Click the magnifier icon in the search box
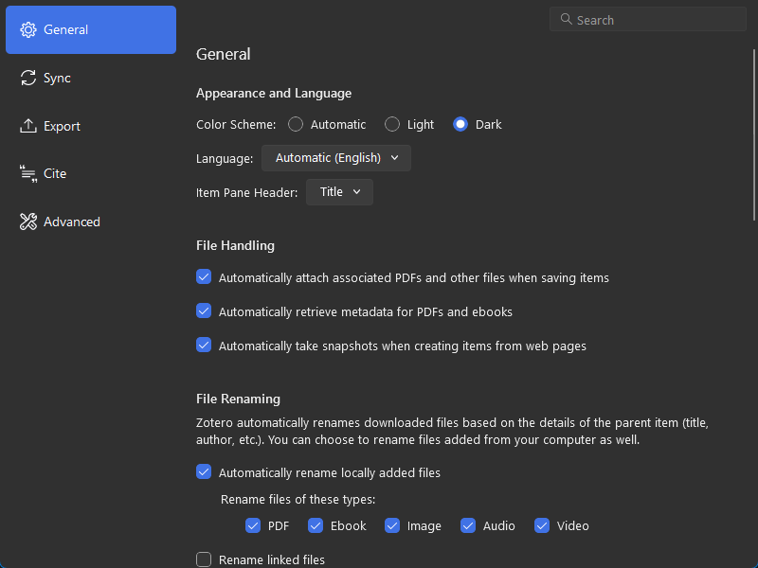The image size is (758, 568). pos(566,19)
